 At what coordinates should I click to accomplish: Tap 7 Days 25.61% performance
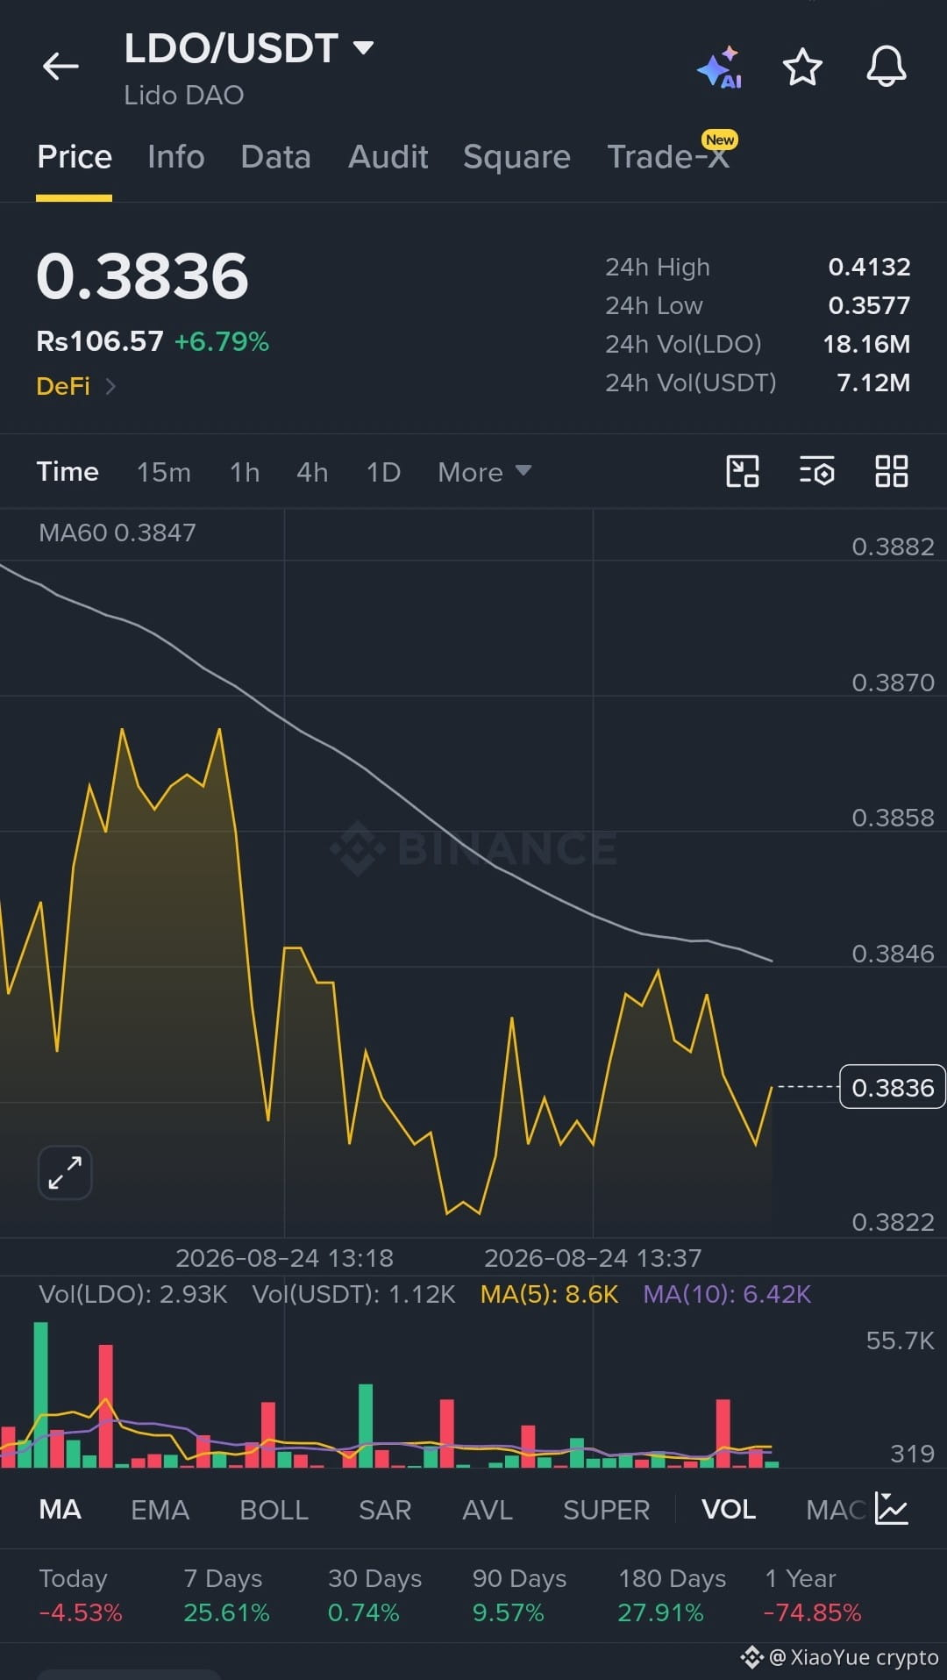(x=226, y=1596)
